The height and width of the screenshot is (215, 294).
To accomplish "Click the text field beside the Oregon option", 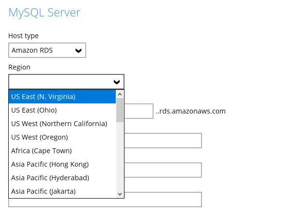I will click(163, 141).
